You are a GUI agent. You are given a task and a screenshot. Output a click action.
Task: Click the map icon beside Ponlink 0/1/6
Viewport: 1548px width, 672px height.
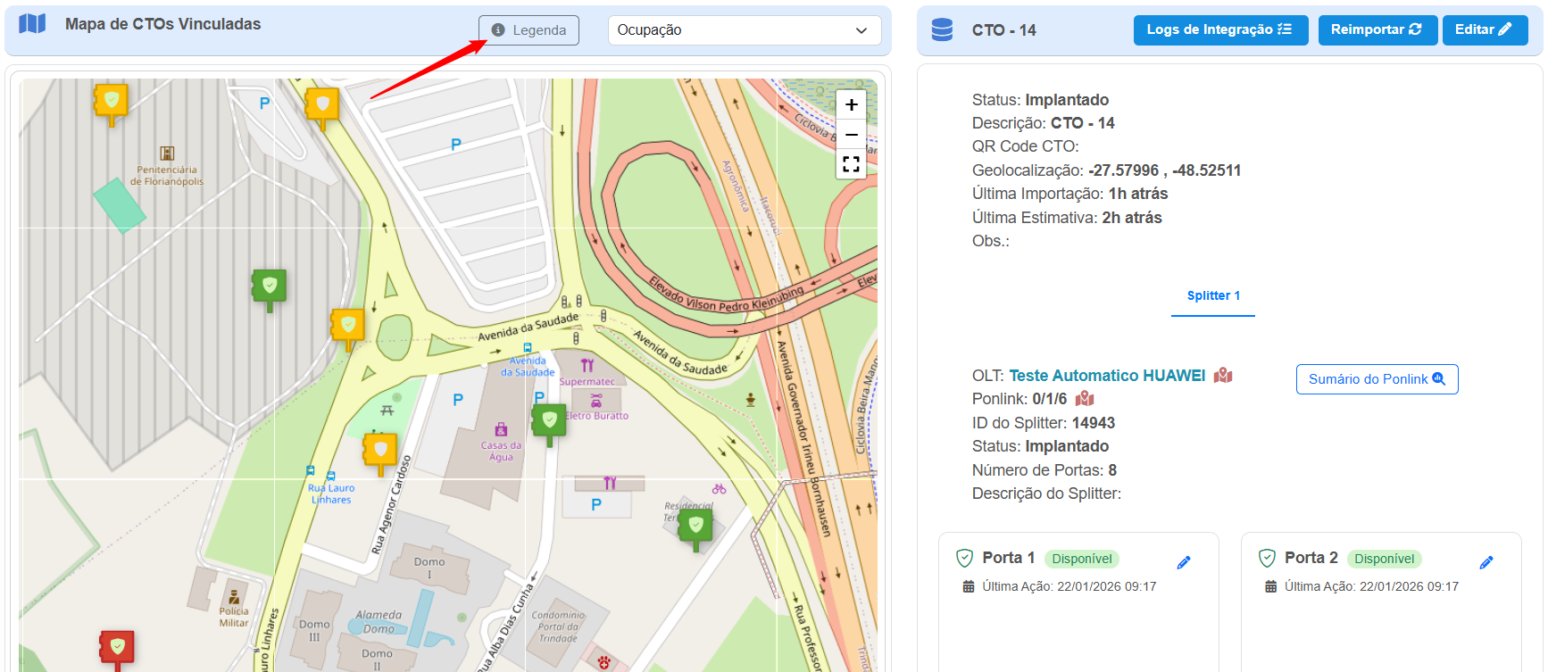point(1085,399)
